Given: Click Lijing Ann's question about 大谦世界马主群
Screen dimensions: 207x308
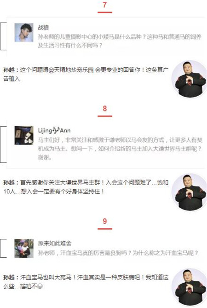Looking at the screenshot, I should tap(120, 149).
